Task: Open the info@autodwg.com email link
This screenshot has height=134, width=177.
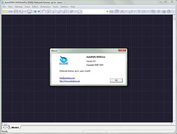Action: coord(67,78)
